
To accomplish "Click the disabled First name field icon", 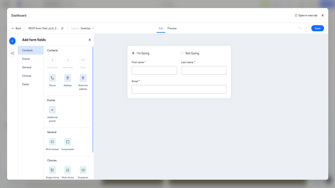I will tap(52, 60).
